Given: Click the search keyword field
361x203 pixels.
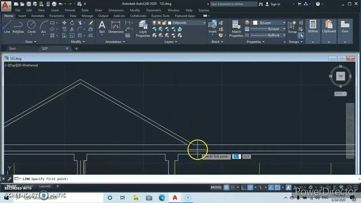Looking at the screenshot, I should [234, 4].
